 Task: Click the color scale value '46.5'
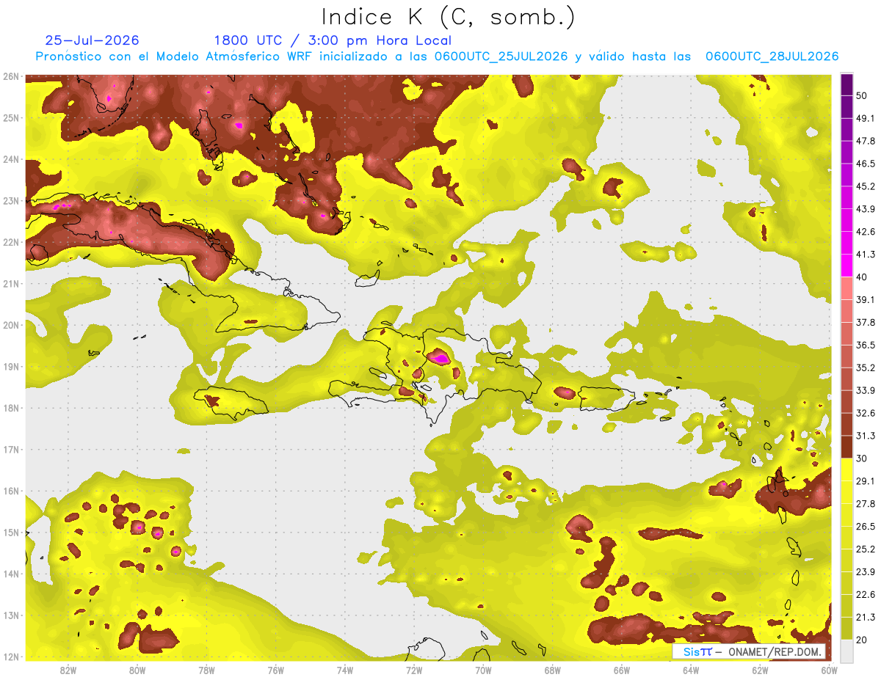point(865,164)
